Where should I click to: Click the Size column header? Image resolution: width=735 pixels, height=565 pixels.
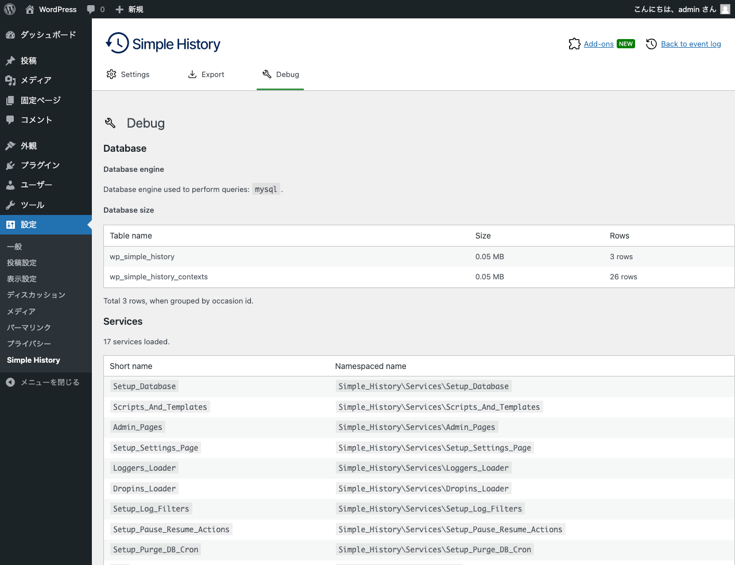[483, 236]
